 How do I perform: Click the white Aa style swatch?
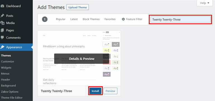[x=107, y=45]
